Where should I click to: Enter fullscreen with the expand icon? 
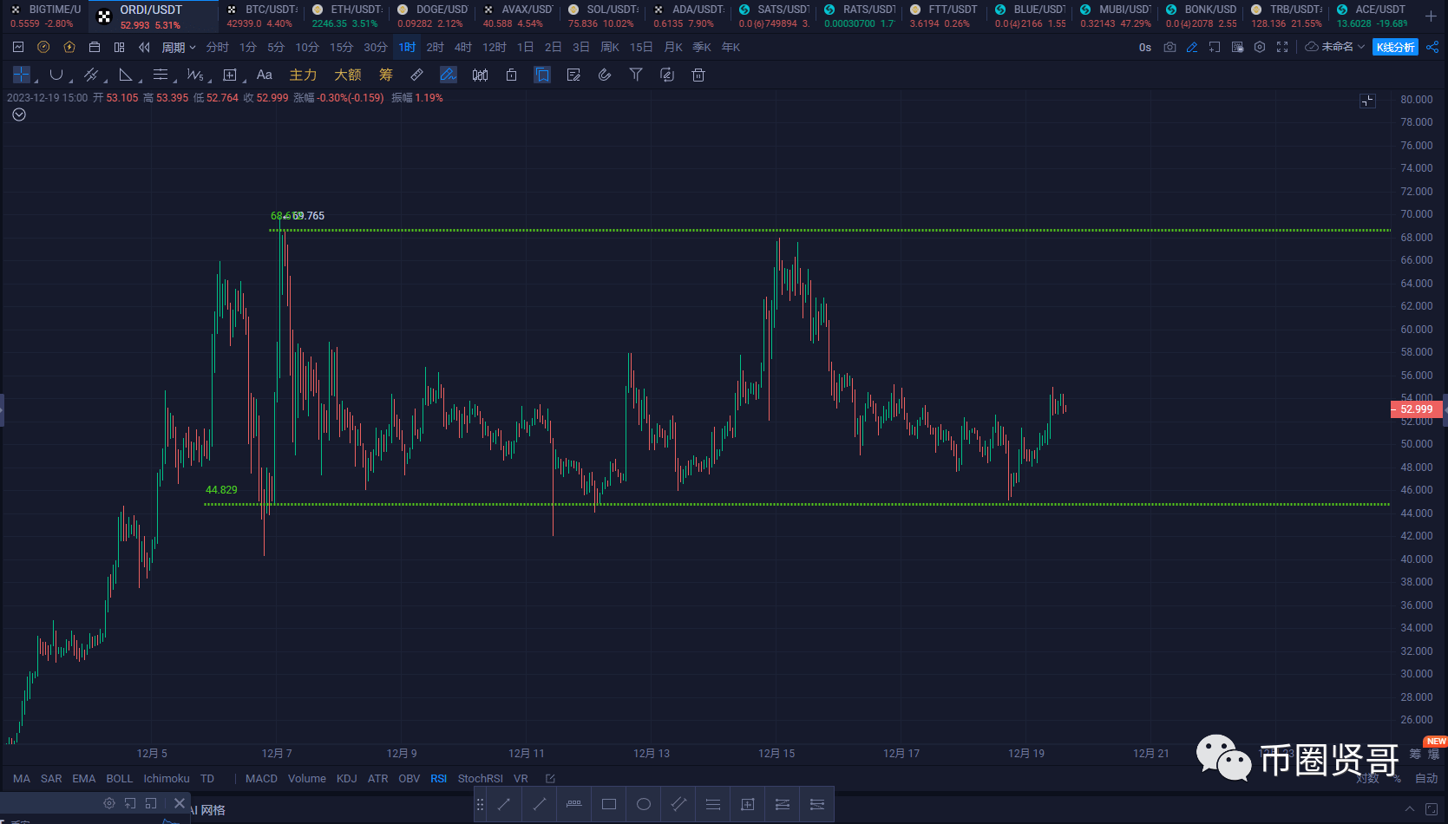coord(1282,47)
